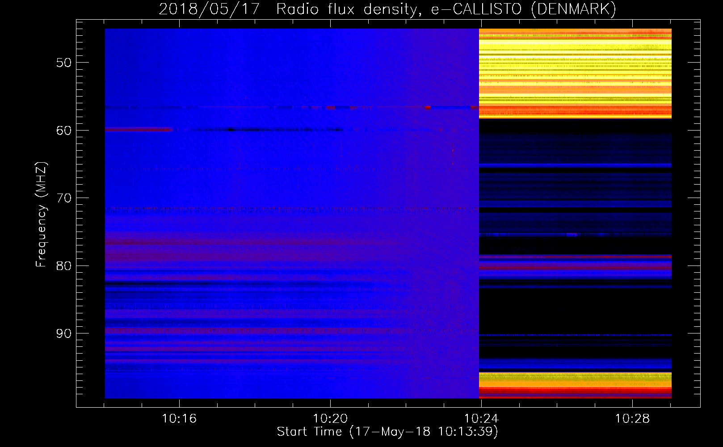Click the 70 MHz frequency tick label
Image resolution: width=723 pixels, height=447 pixels.
(x=64, y=198)
